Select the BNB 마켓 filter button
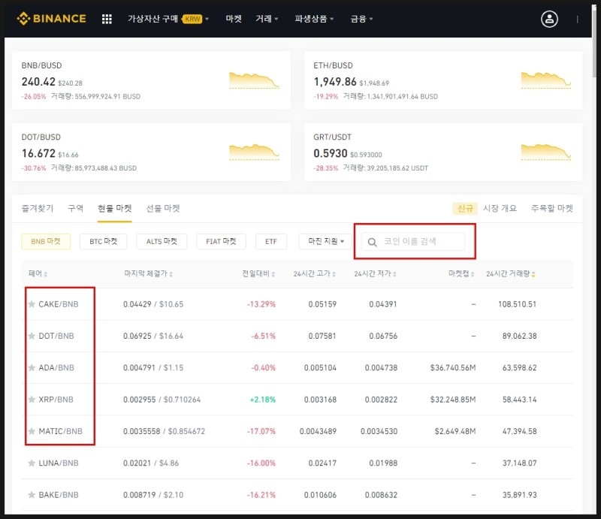The image size is (601, 519). (x=46, y=241)
